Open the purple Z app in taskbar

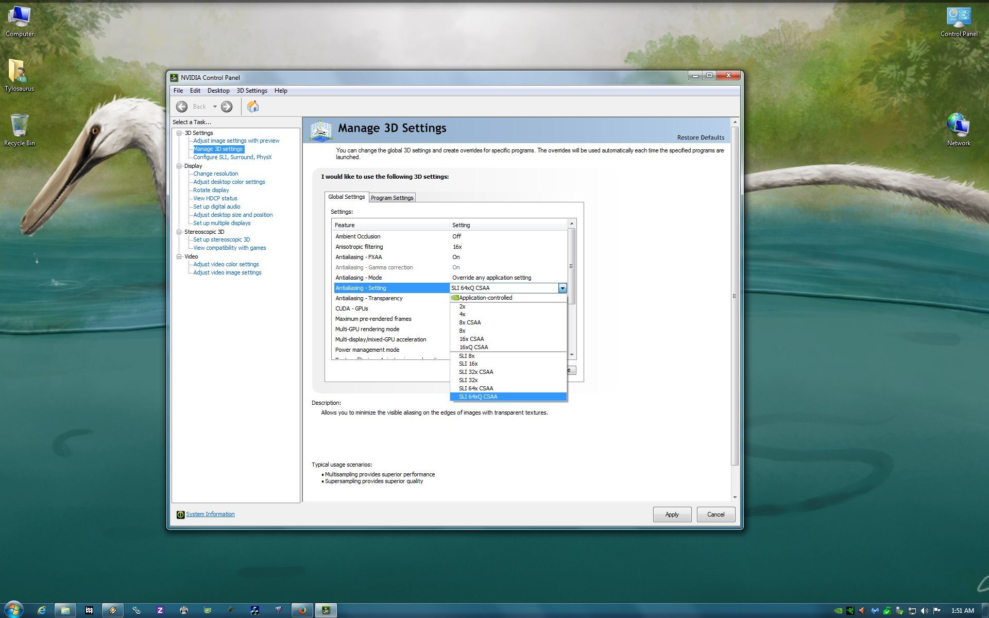click(x=160, y=610)
